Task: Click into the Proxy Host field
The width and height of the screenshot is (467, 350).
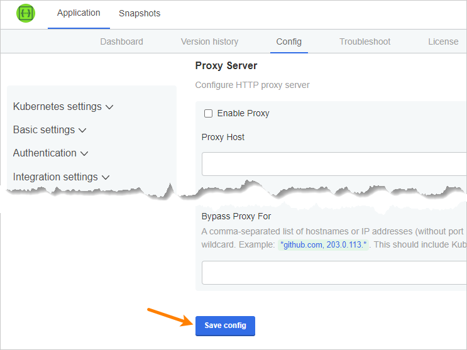Action: click(x=333, y=164)
